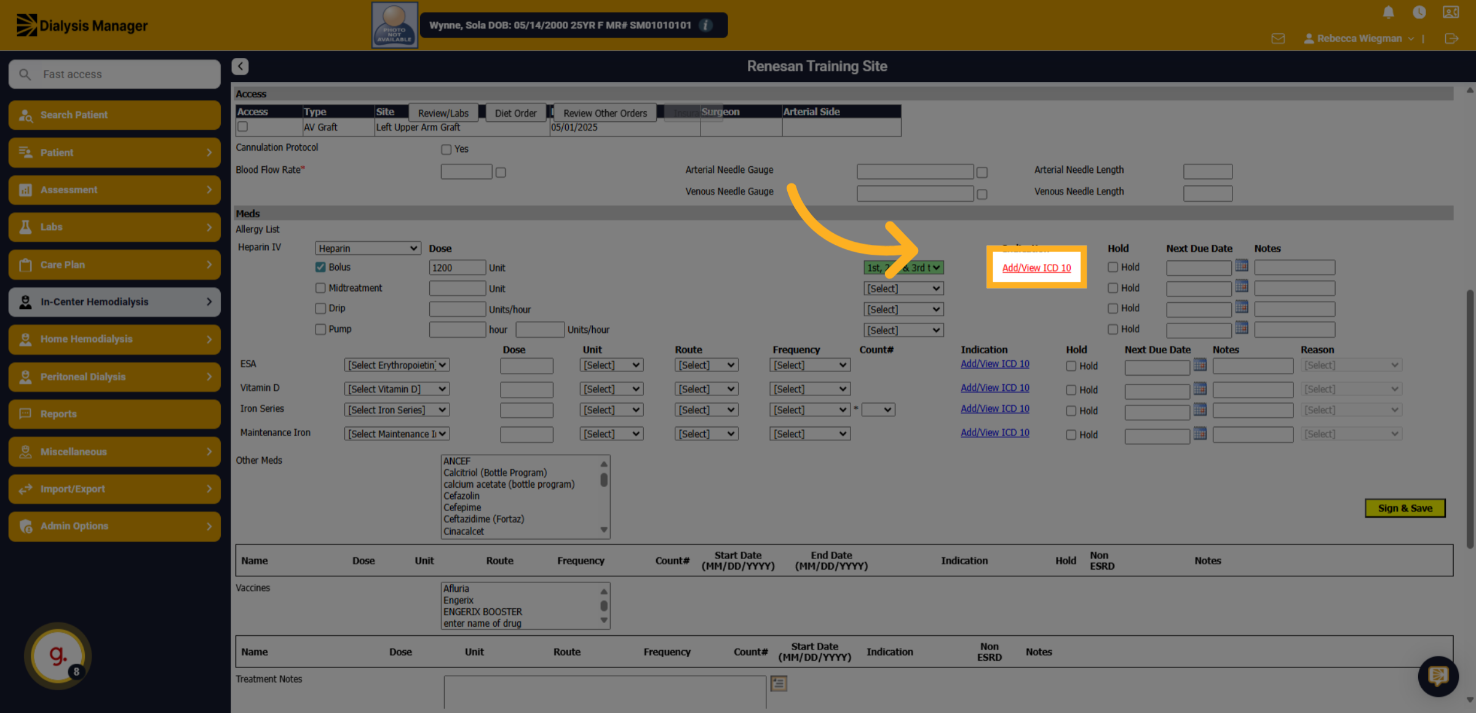The height and width of the screenshot is (713, 1476).
Task: Open the Reports sidebar item
Action: [x=114, y=414]
